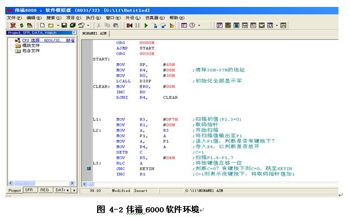Switch to the SFR tab
Viewport: 350px width, 217px height.
[x=29, y=190]
